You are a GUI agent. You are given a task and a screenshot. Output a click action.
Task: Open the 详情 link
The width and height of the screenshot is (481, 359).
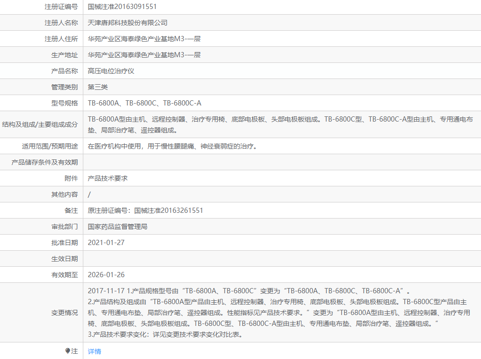95,351
